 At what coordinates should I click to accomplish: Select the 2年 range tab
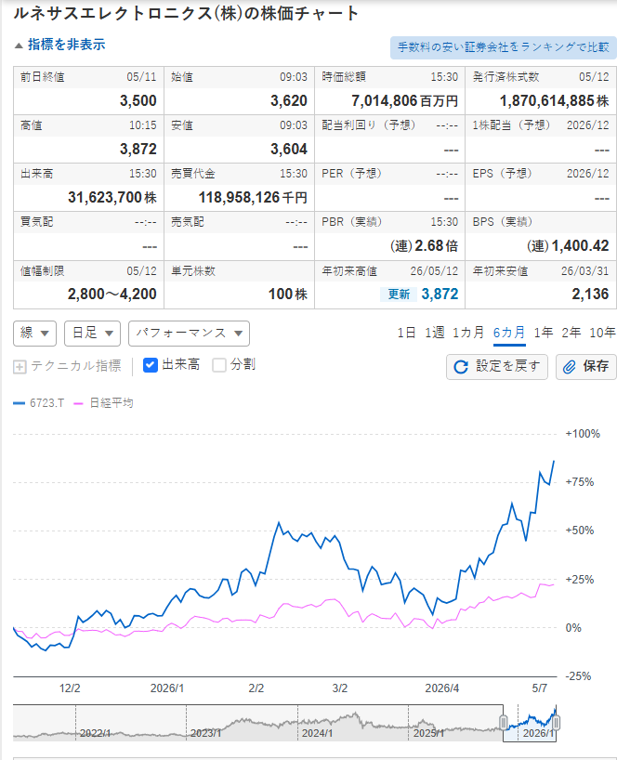pyautogui.click(x=571, y=333)
